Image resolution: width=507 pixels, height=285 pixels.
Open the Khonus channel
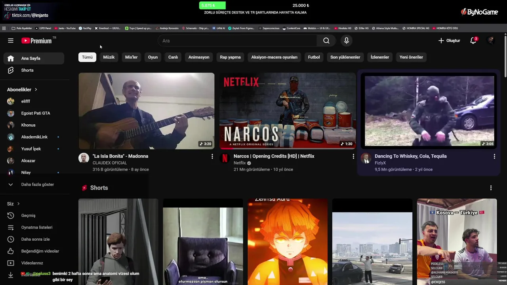pyautogui.click(x=34, y=125)
